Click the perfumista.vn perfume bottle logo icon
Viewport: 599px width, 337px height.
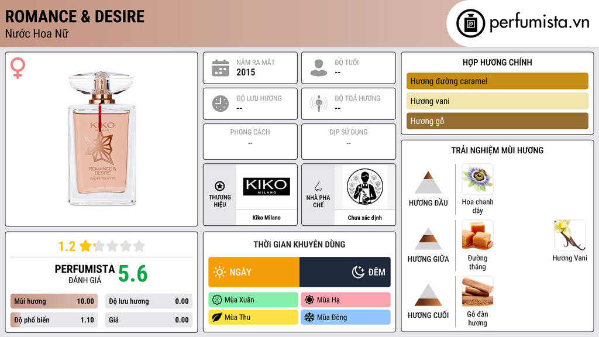[470, 23]
